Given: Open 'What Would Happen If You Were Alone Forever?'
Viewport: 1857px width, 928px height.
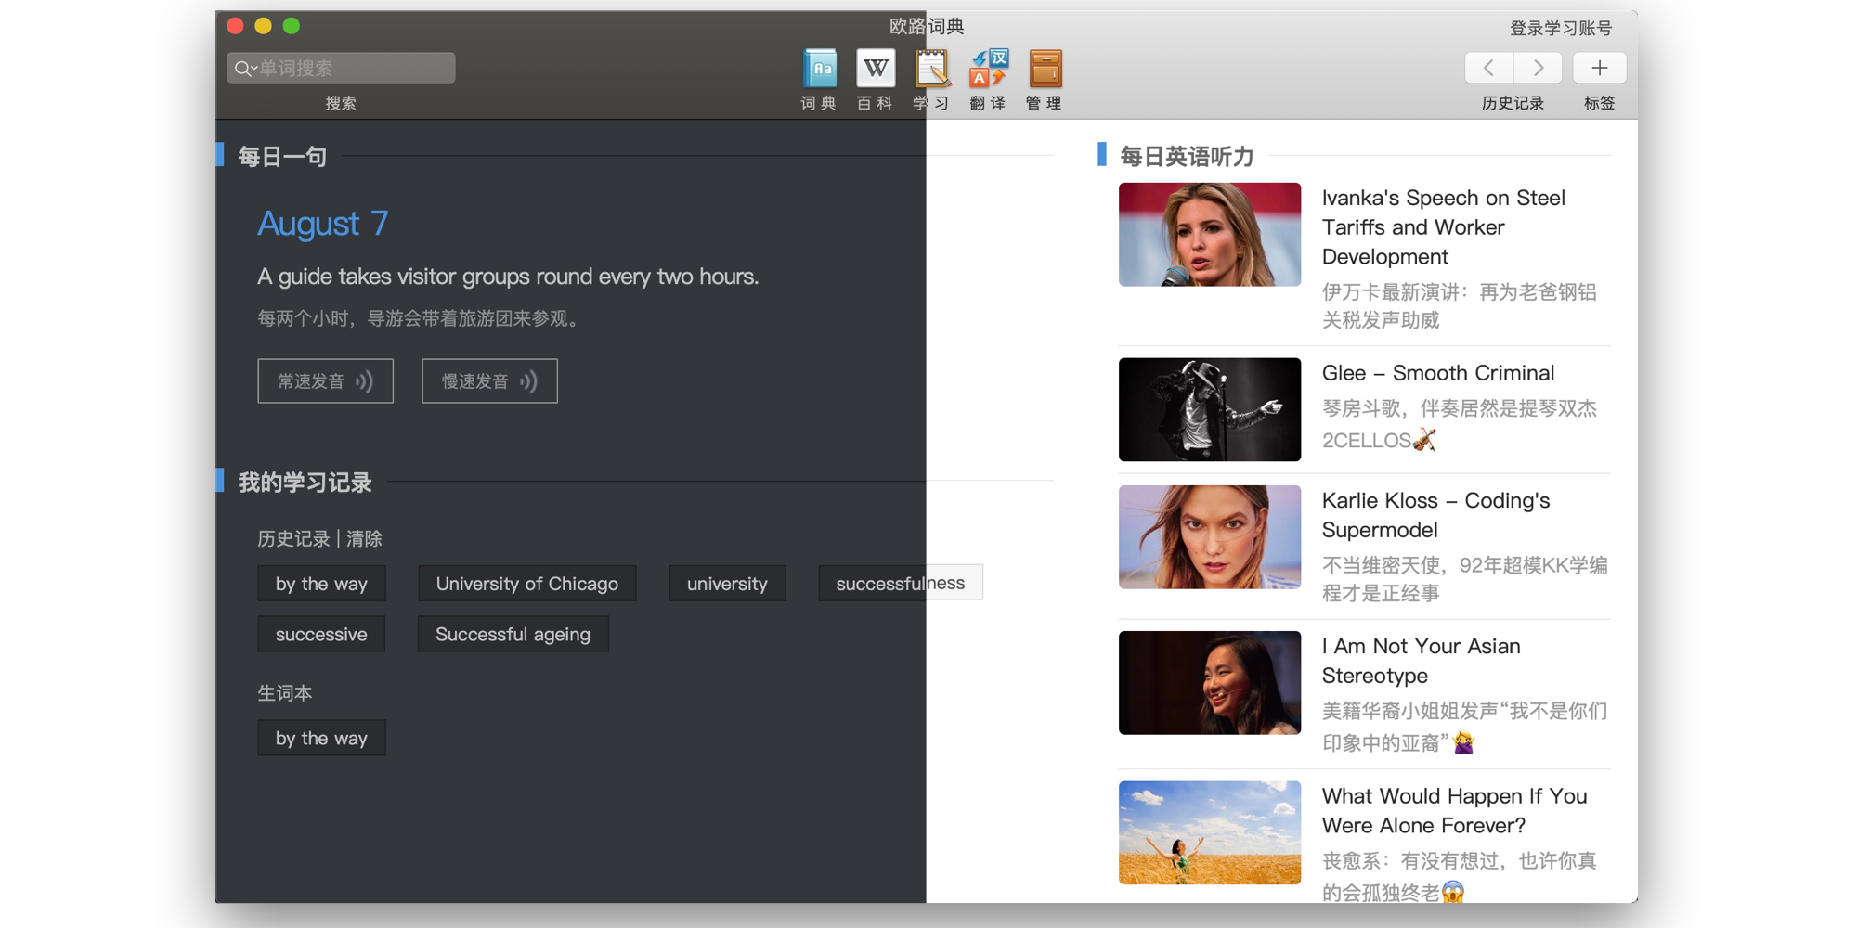Looking at the screenshot, I should click(x=1455, y=810).
